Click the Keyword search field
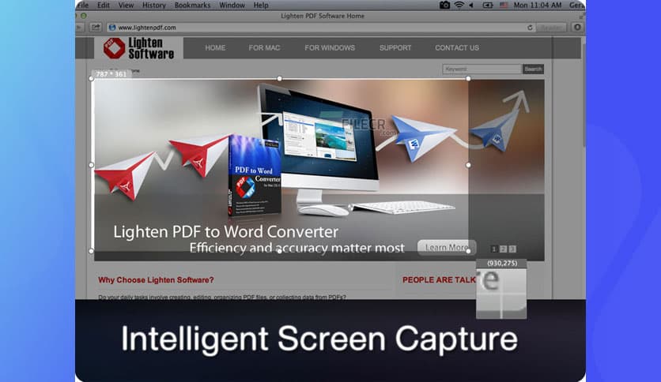The height and width of the screenshot is (382, 661). coord(482,69)
